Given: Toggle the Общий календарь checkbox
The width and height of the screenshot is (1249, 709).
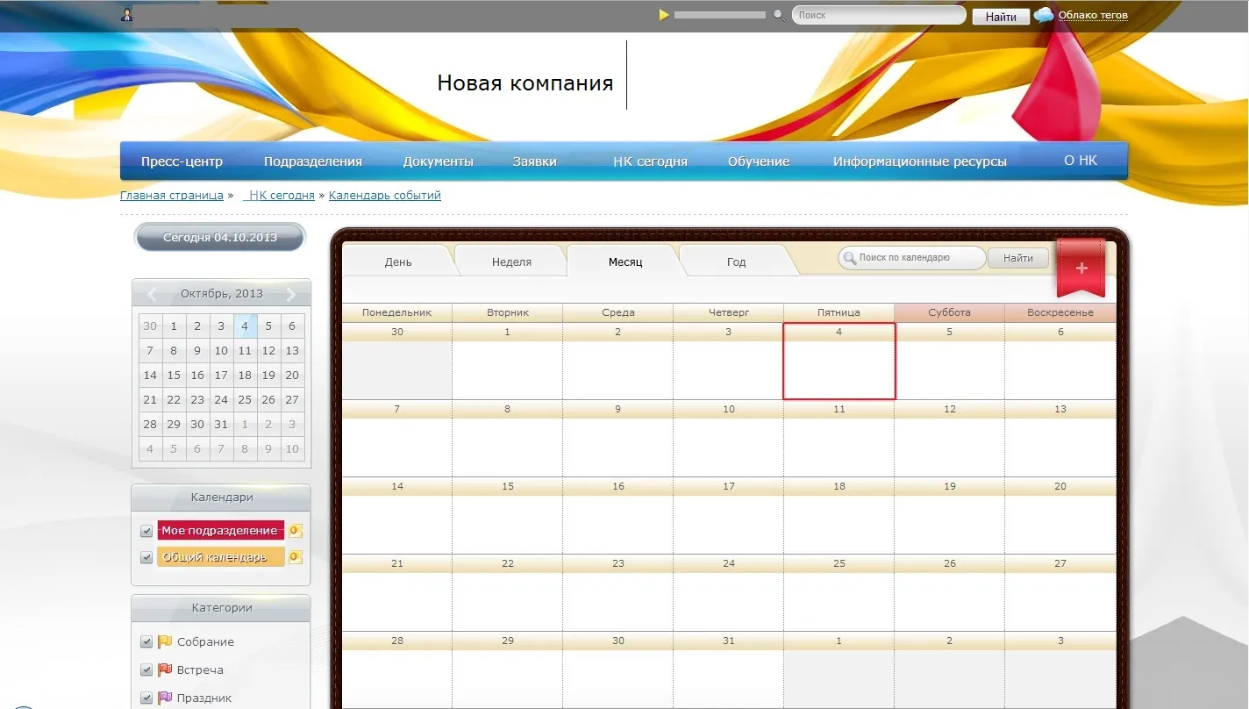Looking at the screenshot, I should 146,558.
